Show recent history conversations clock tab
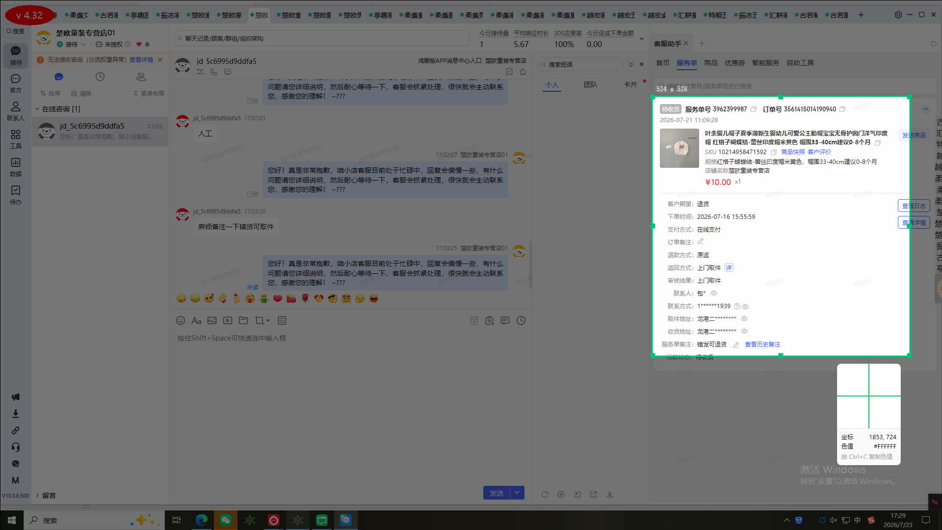Screen dimensions: 942x530 [100, 77]
